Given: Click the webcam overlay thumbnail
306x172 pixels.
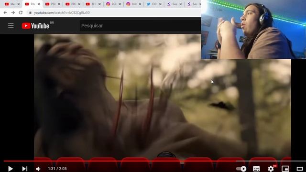Looking at the screenshot, I should coord(253,29).
